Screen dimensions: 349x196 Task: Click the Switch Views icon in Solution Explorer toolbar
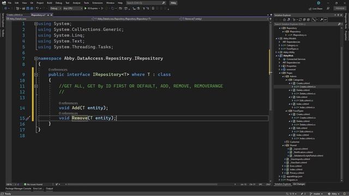288,20
